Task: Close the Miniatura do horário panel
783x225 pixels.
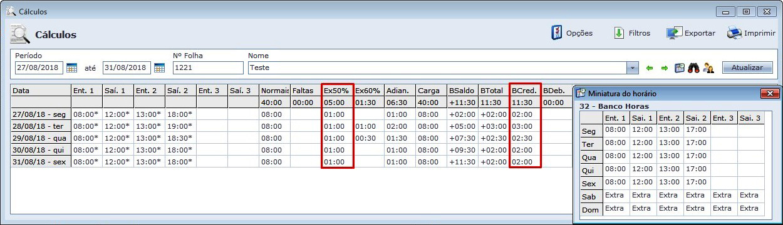Action: [x=770, y=93]
